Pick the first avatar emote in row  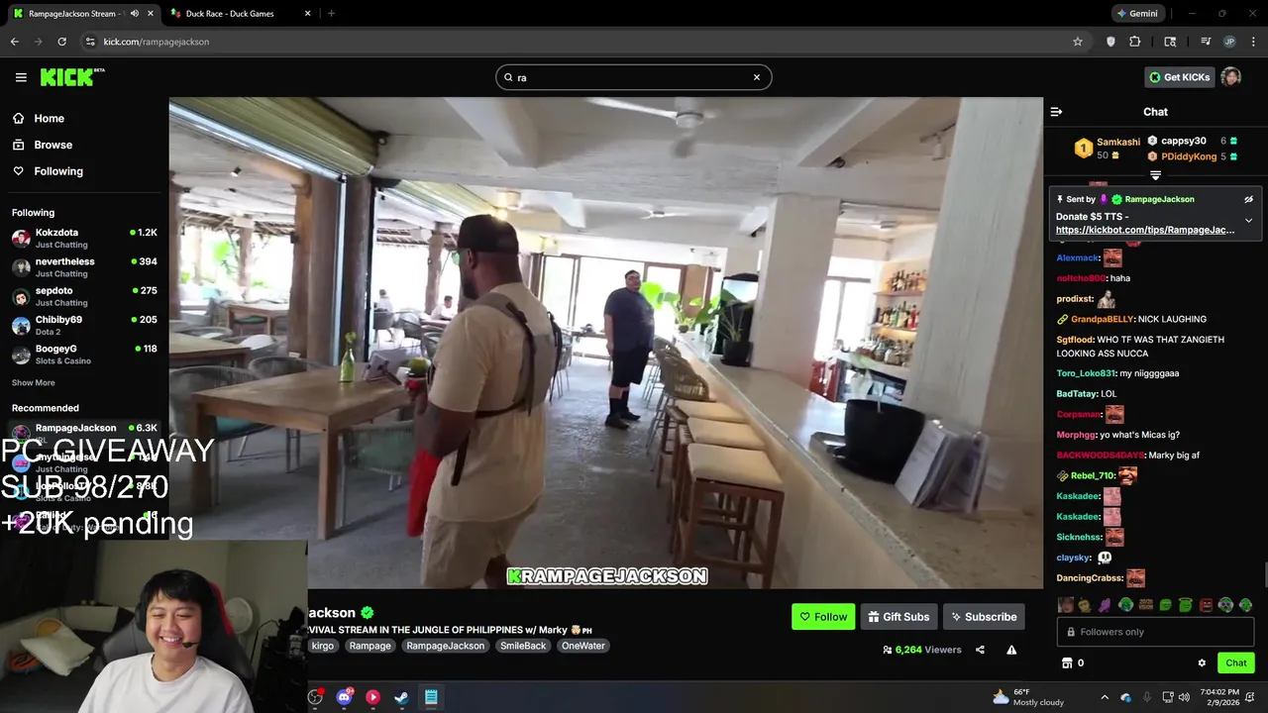pyautogui.click(x=1066, y=605)
